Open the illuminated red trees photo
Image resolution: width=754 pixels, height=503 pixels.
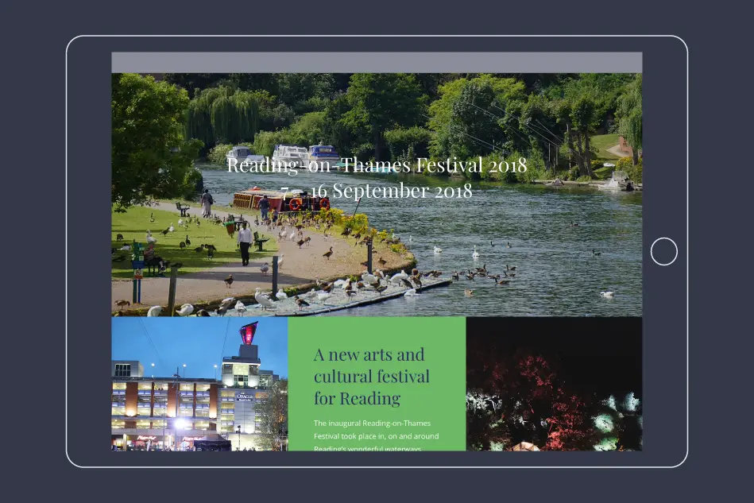(554, 384)
